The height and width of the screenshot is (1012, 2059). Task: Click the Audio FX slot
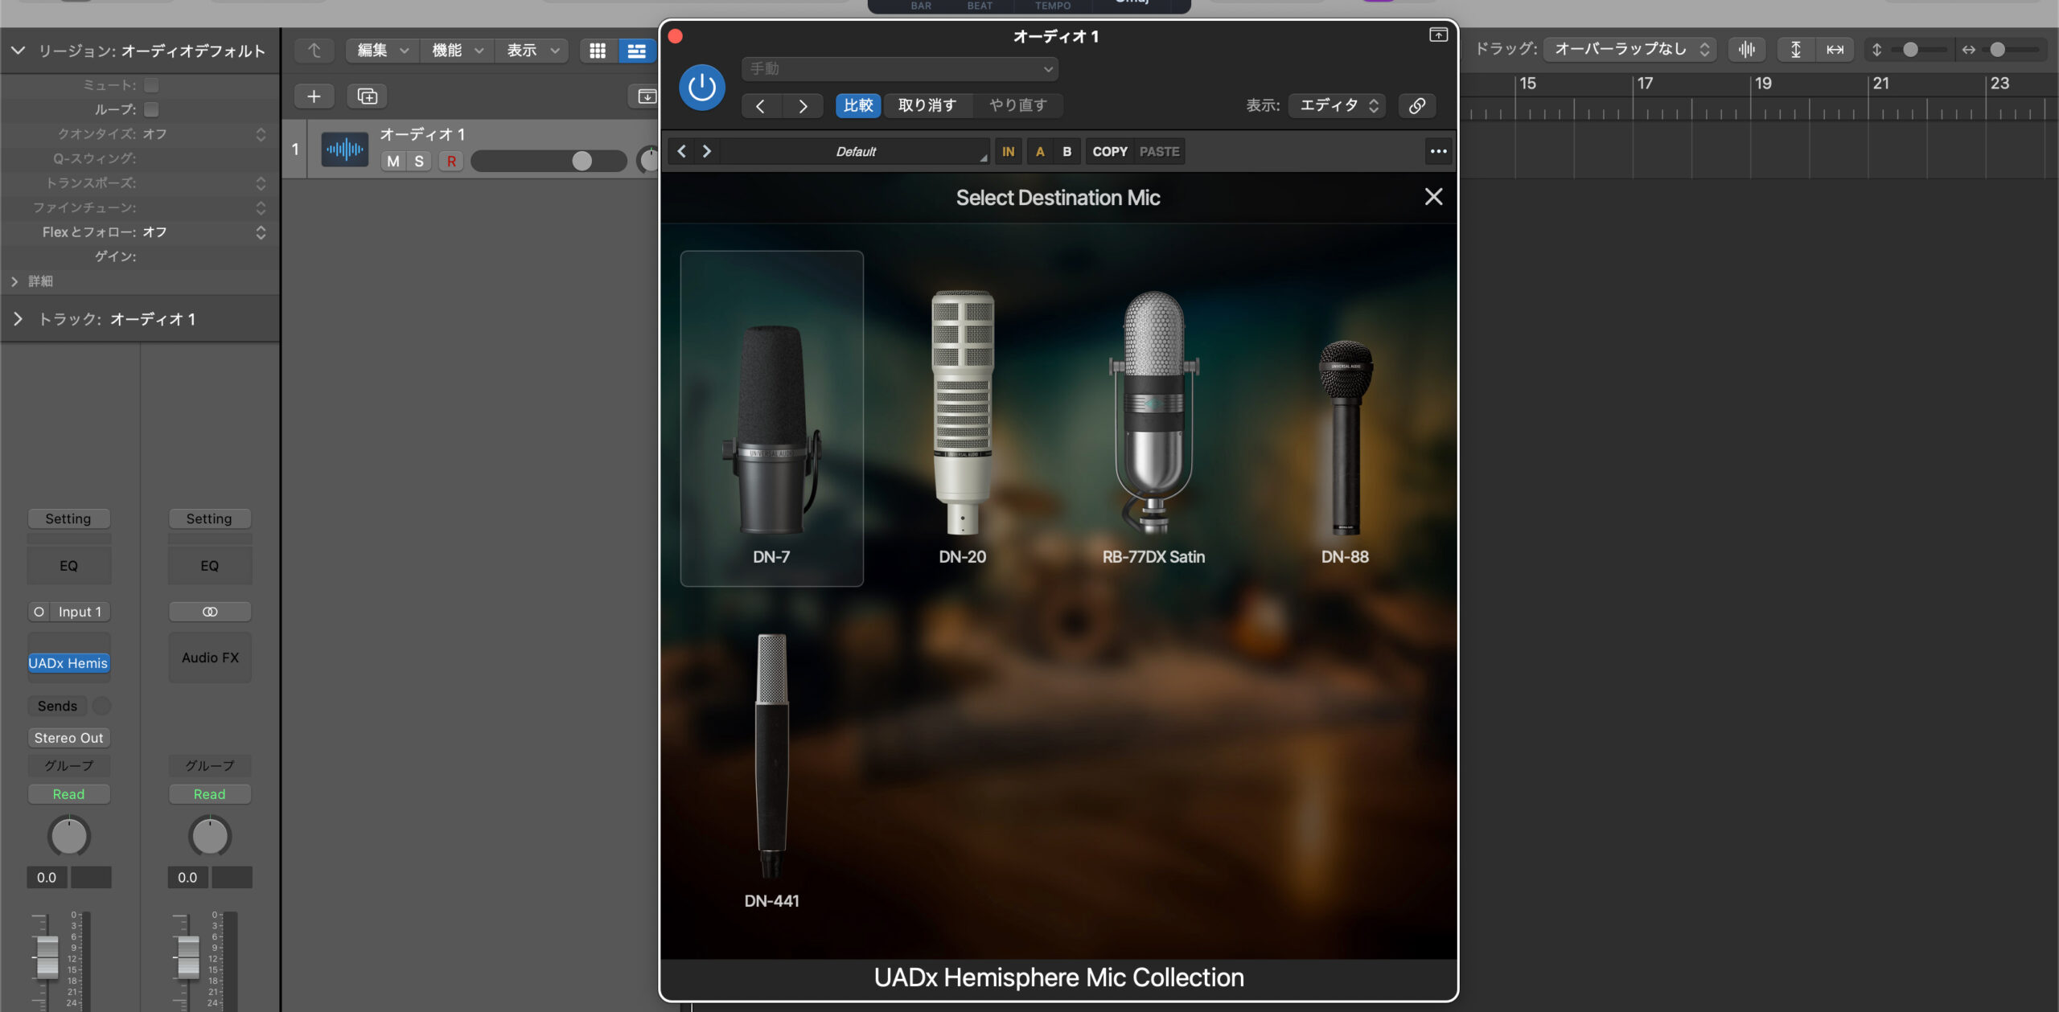click(210, 658)
